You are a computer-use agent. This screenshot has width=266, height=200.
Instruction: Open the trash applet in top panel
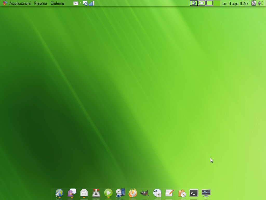click(x=254, y=3)
